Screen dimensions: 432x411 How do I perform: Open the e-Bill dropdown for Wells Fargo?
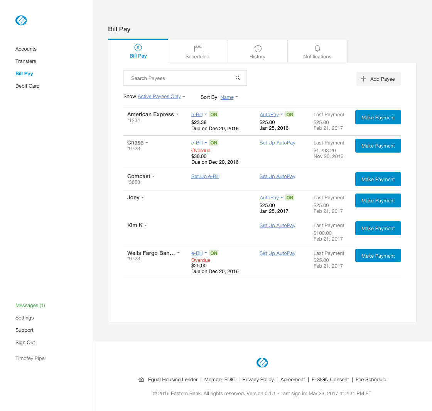click(x=199, y=253)
